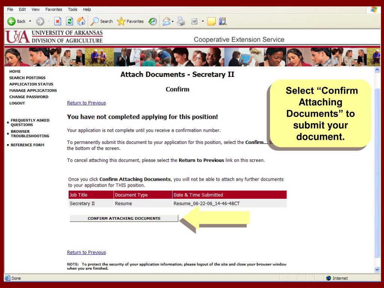
Task: Click the scrollbar up arrow
Action: pos(377,70)
